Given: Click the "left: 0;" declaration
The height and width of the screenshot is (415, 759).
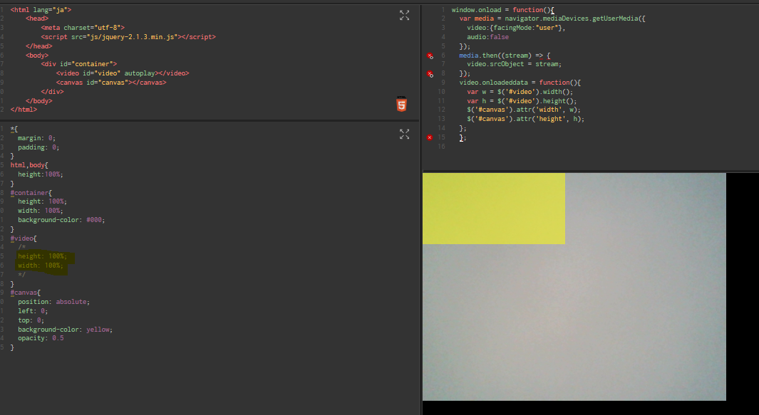Looking at the screenshot, I should click(x=33, y=310).
